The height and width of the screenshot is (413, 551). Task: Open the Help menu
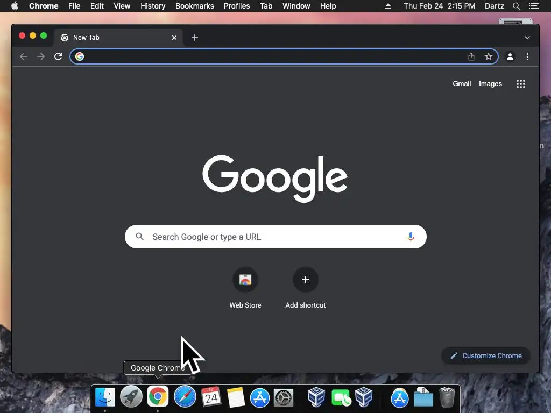pyautogui.click(x=328, y=6)
